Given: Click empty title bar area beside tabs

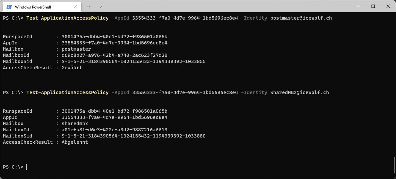Looking at the screenshot, I should (x=225, y=6).
